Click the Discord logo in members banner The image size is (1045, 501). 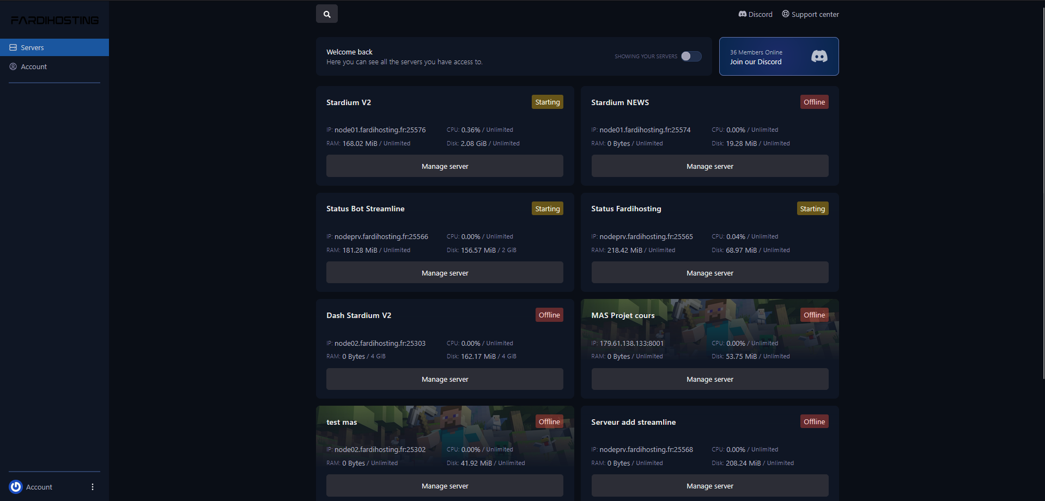tap(819, 56)
